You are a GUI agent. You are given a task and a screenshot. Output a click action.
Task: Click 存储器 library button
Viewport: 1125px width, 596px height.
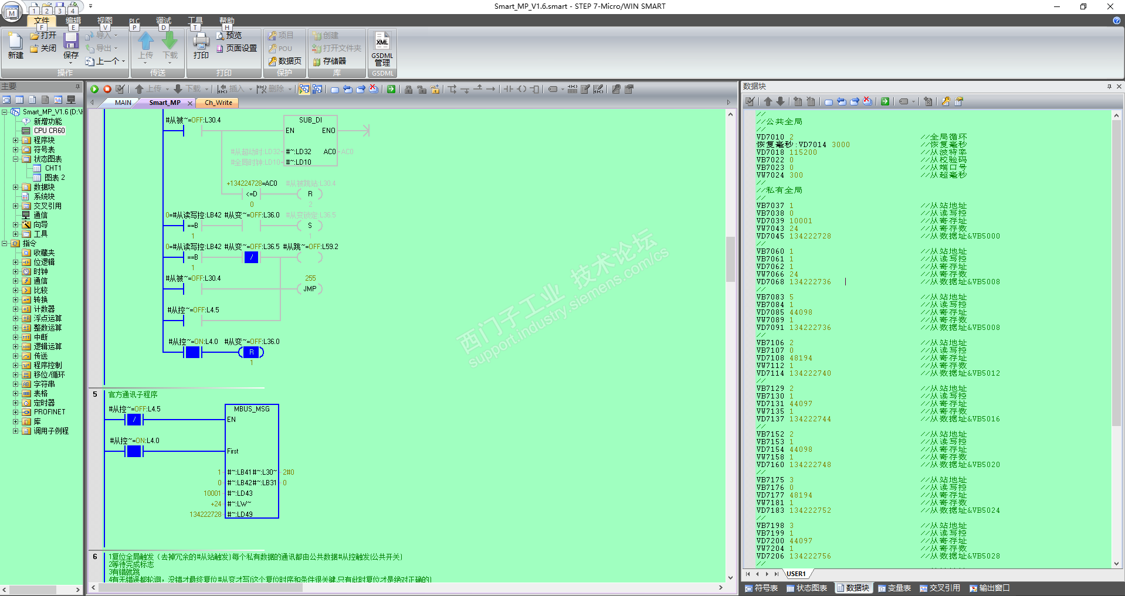pyautogui.click(x=329, y=62)
